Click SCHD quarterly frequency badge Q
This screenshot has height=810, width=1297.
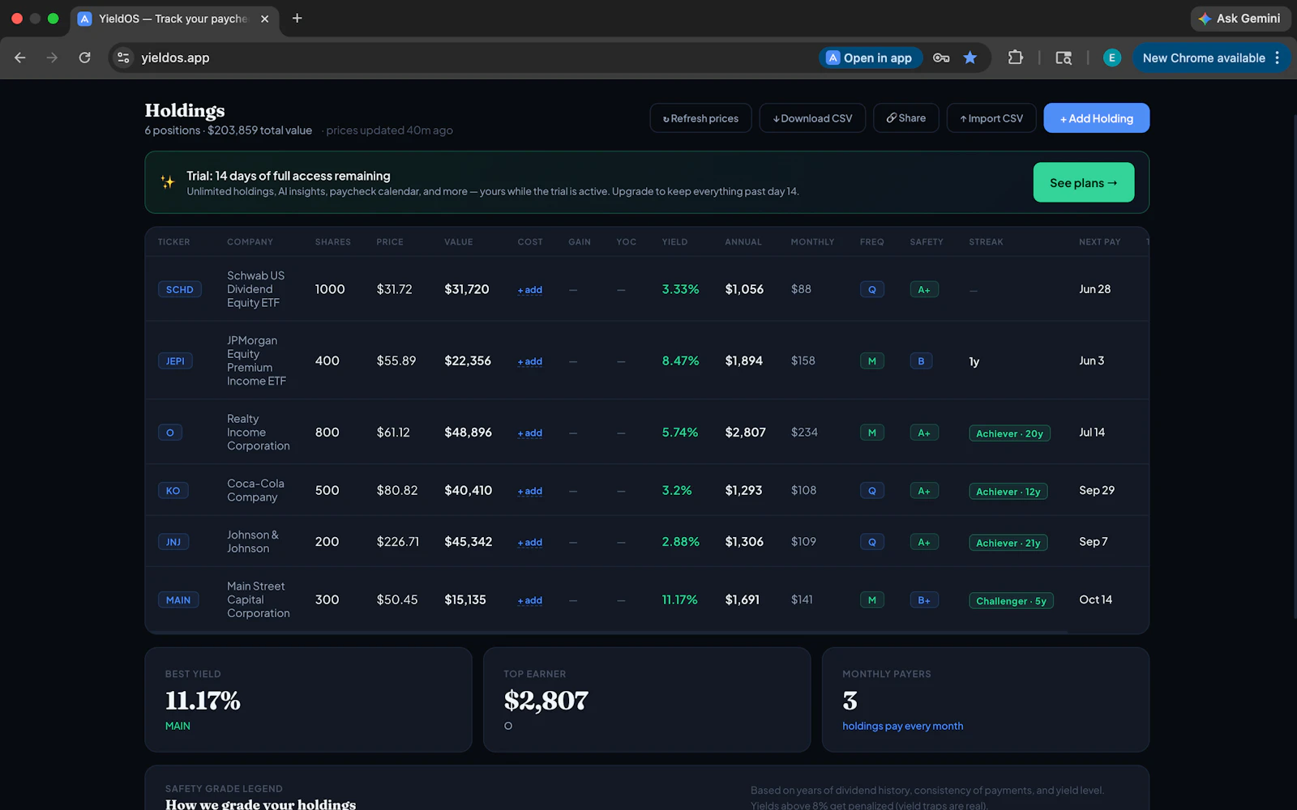(x=872, y=289)
